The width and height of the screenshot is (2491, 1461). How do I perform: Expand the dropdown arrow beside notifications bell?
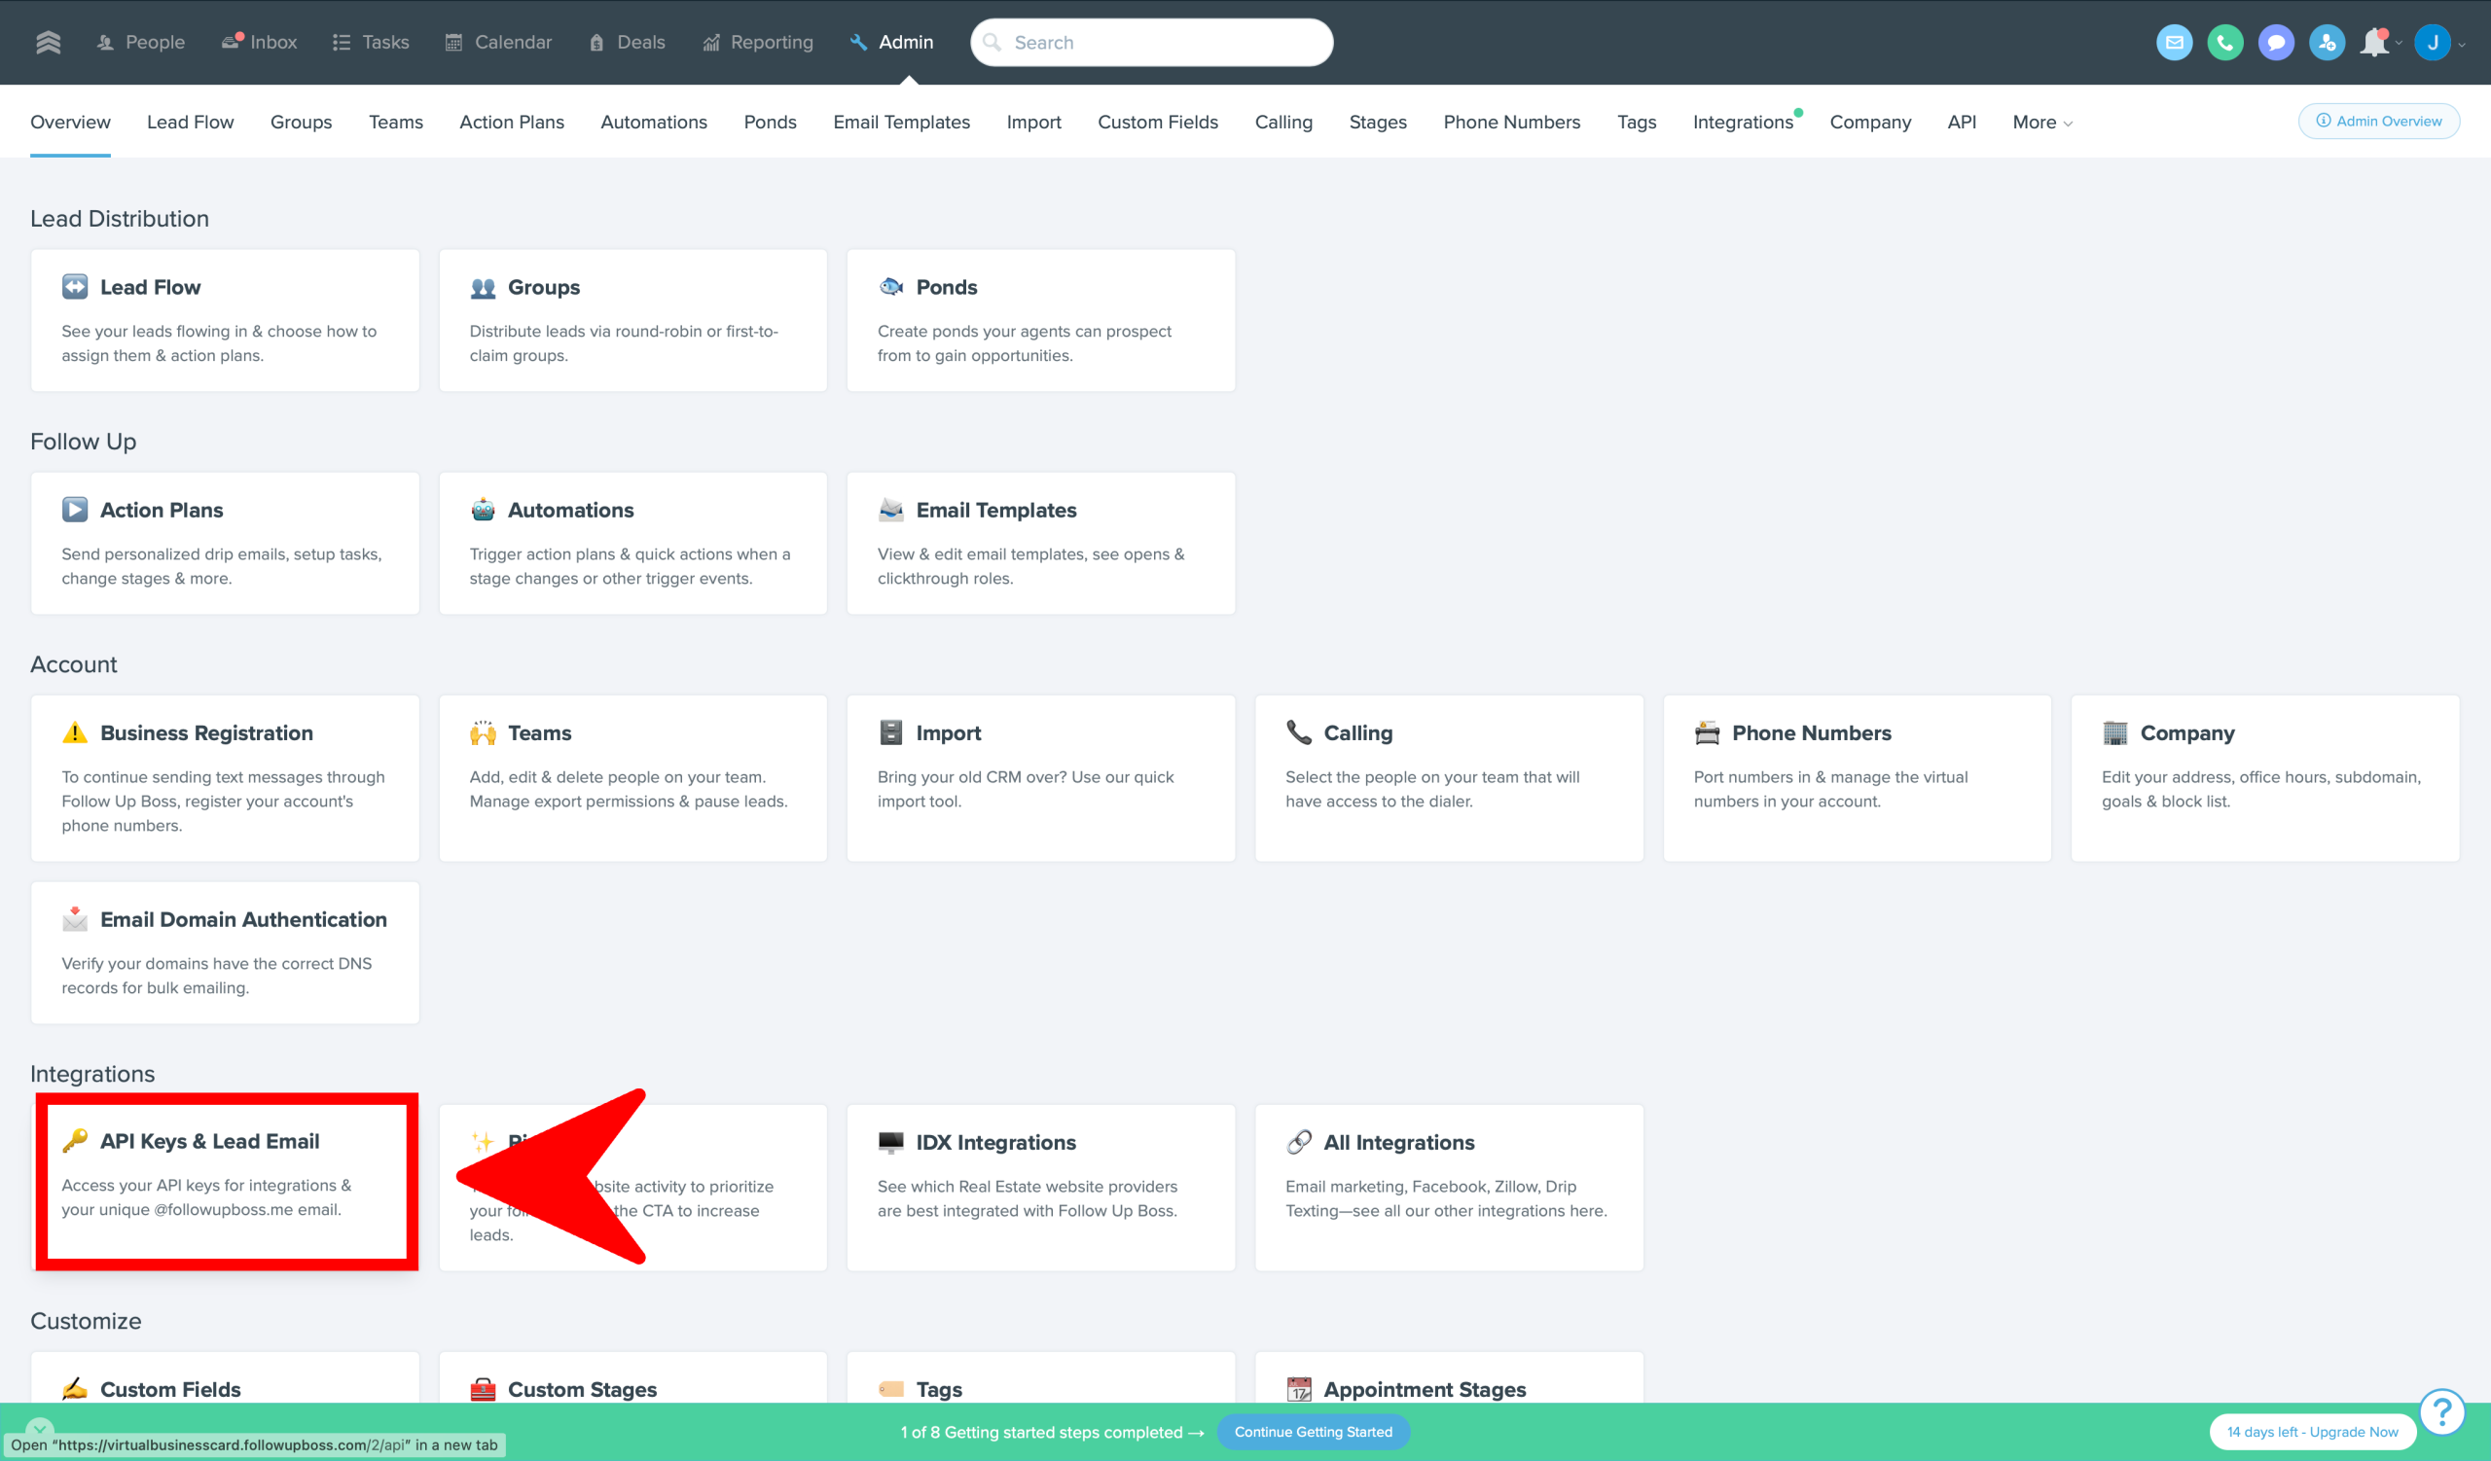pos(2399,44)
